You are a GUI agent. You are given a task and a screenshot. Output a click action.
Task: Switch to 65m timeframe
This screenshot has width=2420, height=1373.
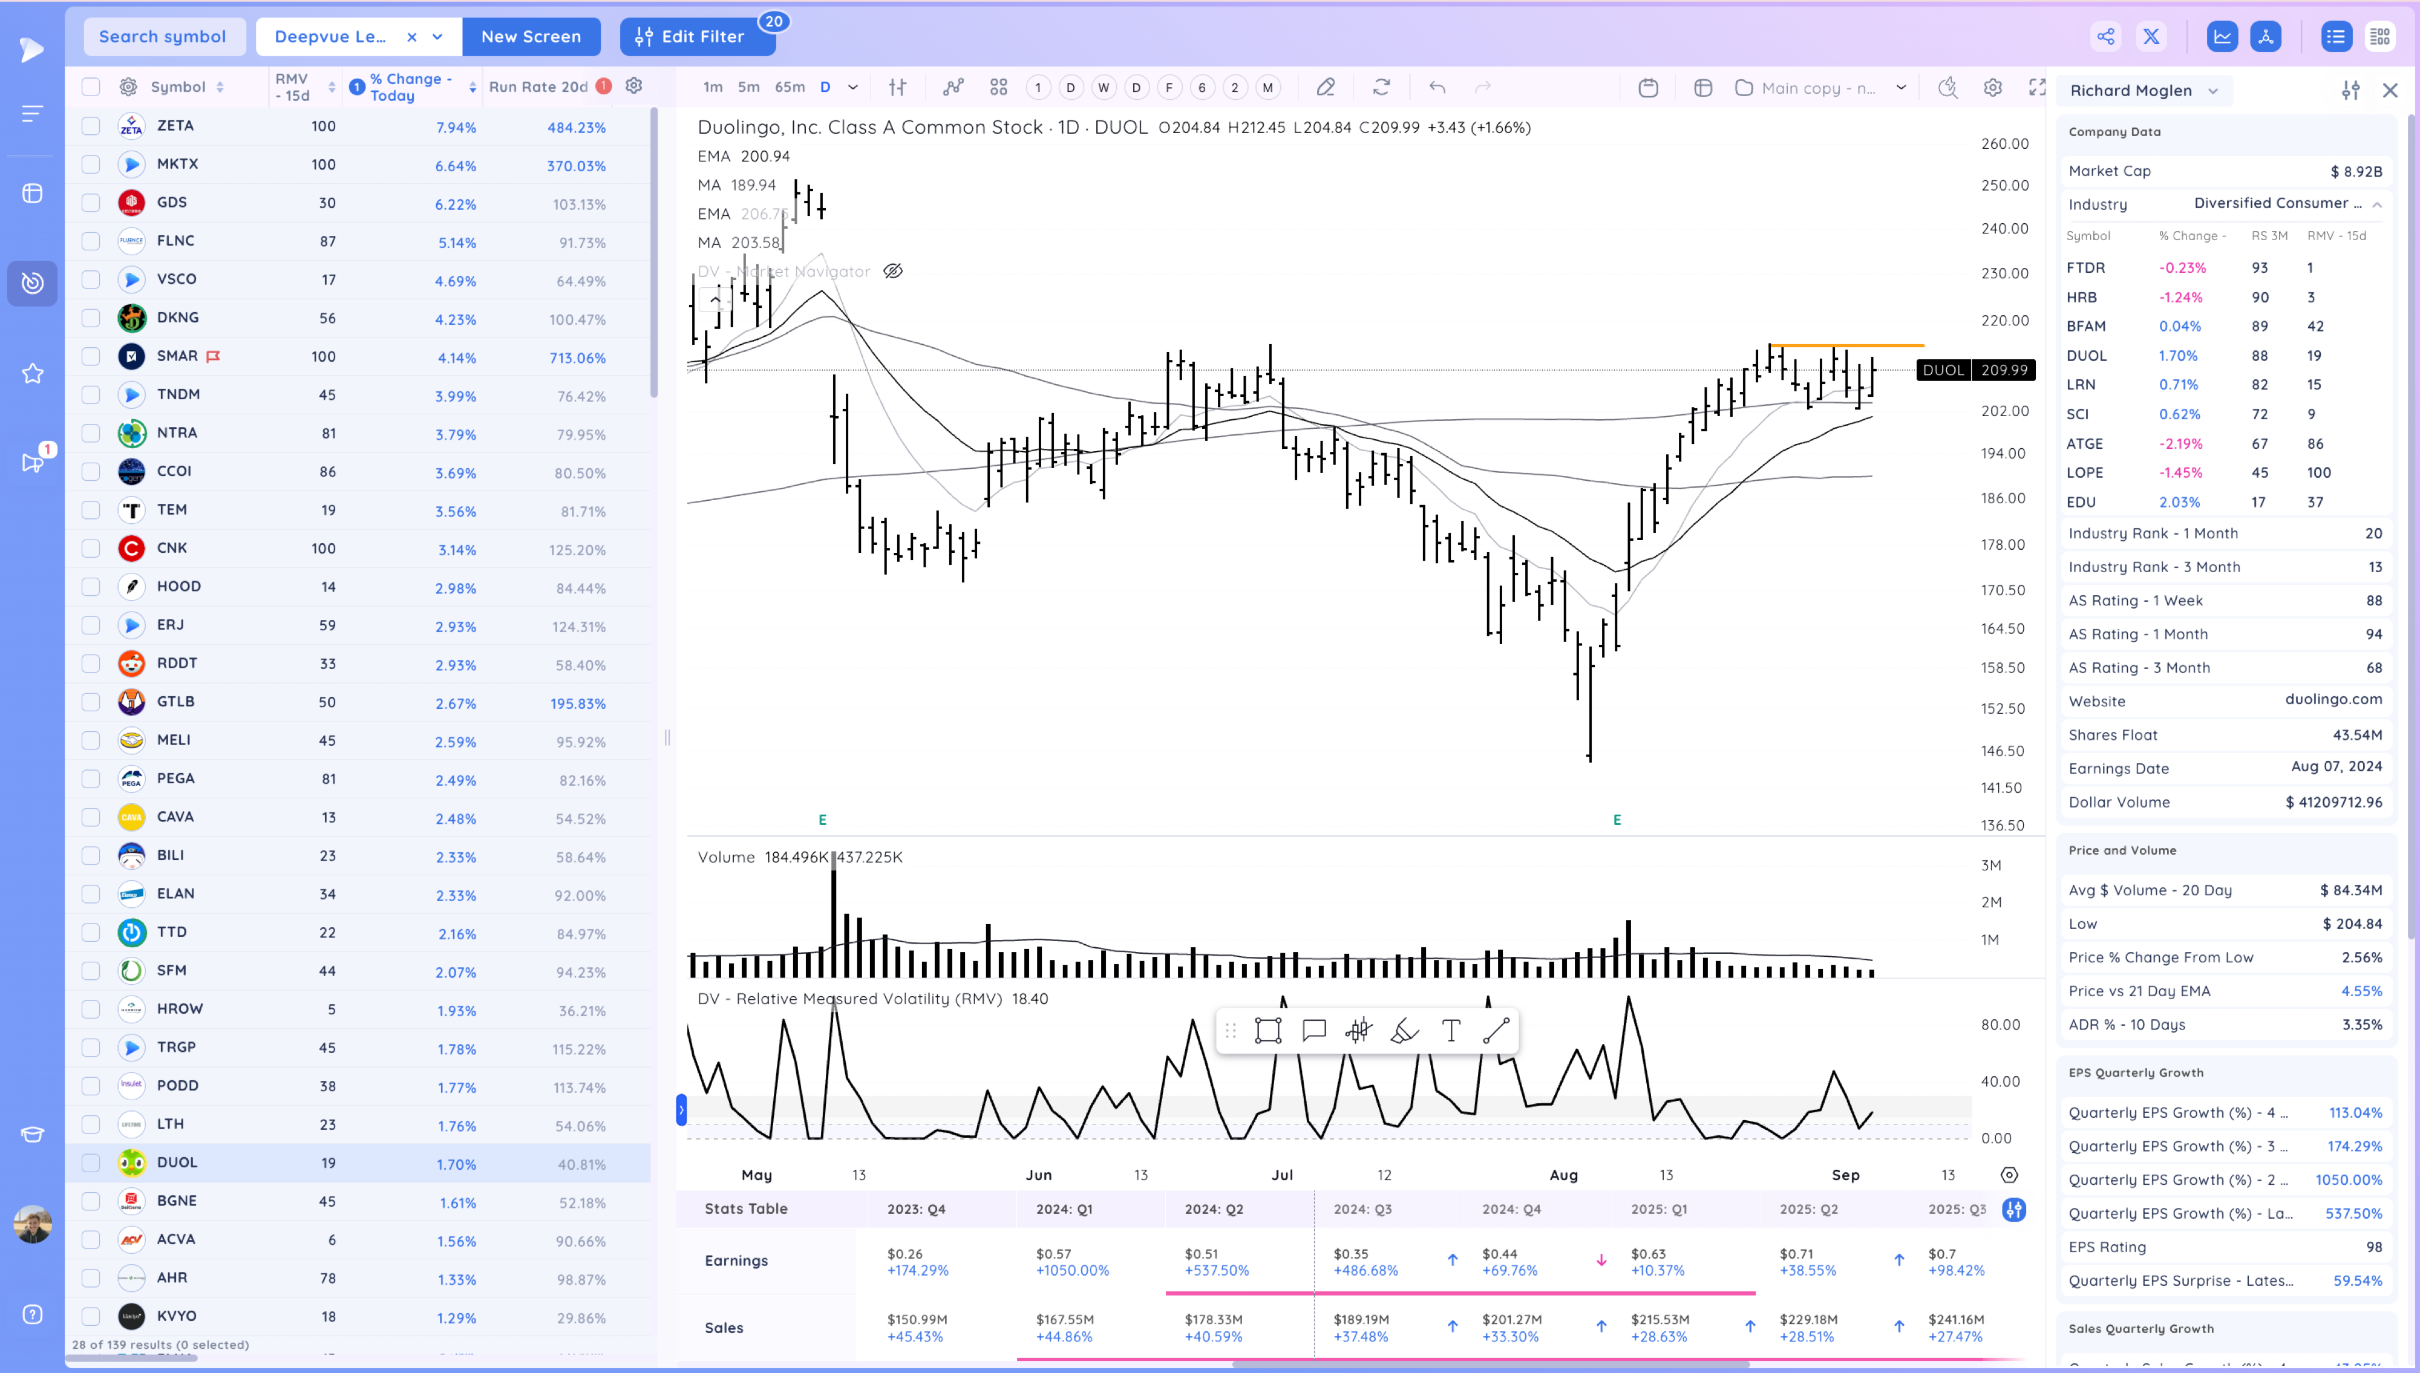tap(790, 86)
